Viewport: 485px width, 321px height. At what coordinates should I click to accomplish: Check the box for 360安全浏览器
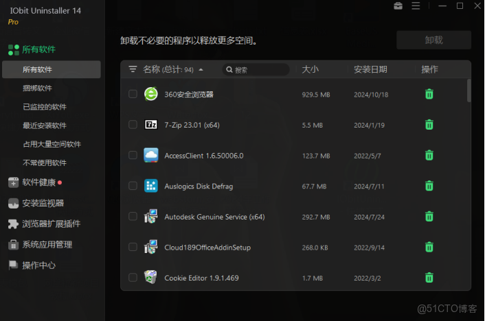point(133,94)
